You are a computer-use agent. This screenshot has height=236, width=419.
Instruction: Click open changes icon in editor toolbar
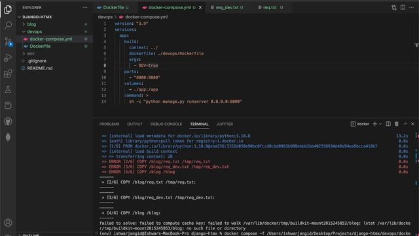coord(394,7)
